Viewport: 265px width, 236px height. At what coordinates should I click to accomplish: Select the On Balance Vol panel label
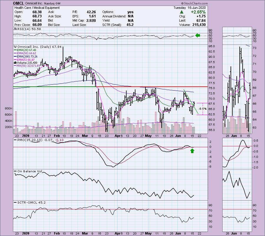(30, 171)
